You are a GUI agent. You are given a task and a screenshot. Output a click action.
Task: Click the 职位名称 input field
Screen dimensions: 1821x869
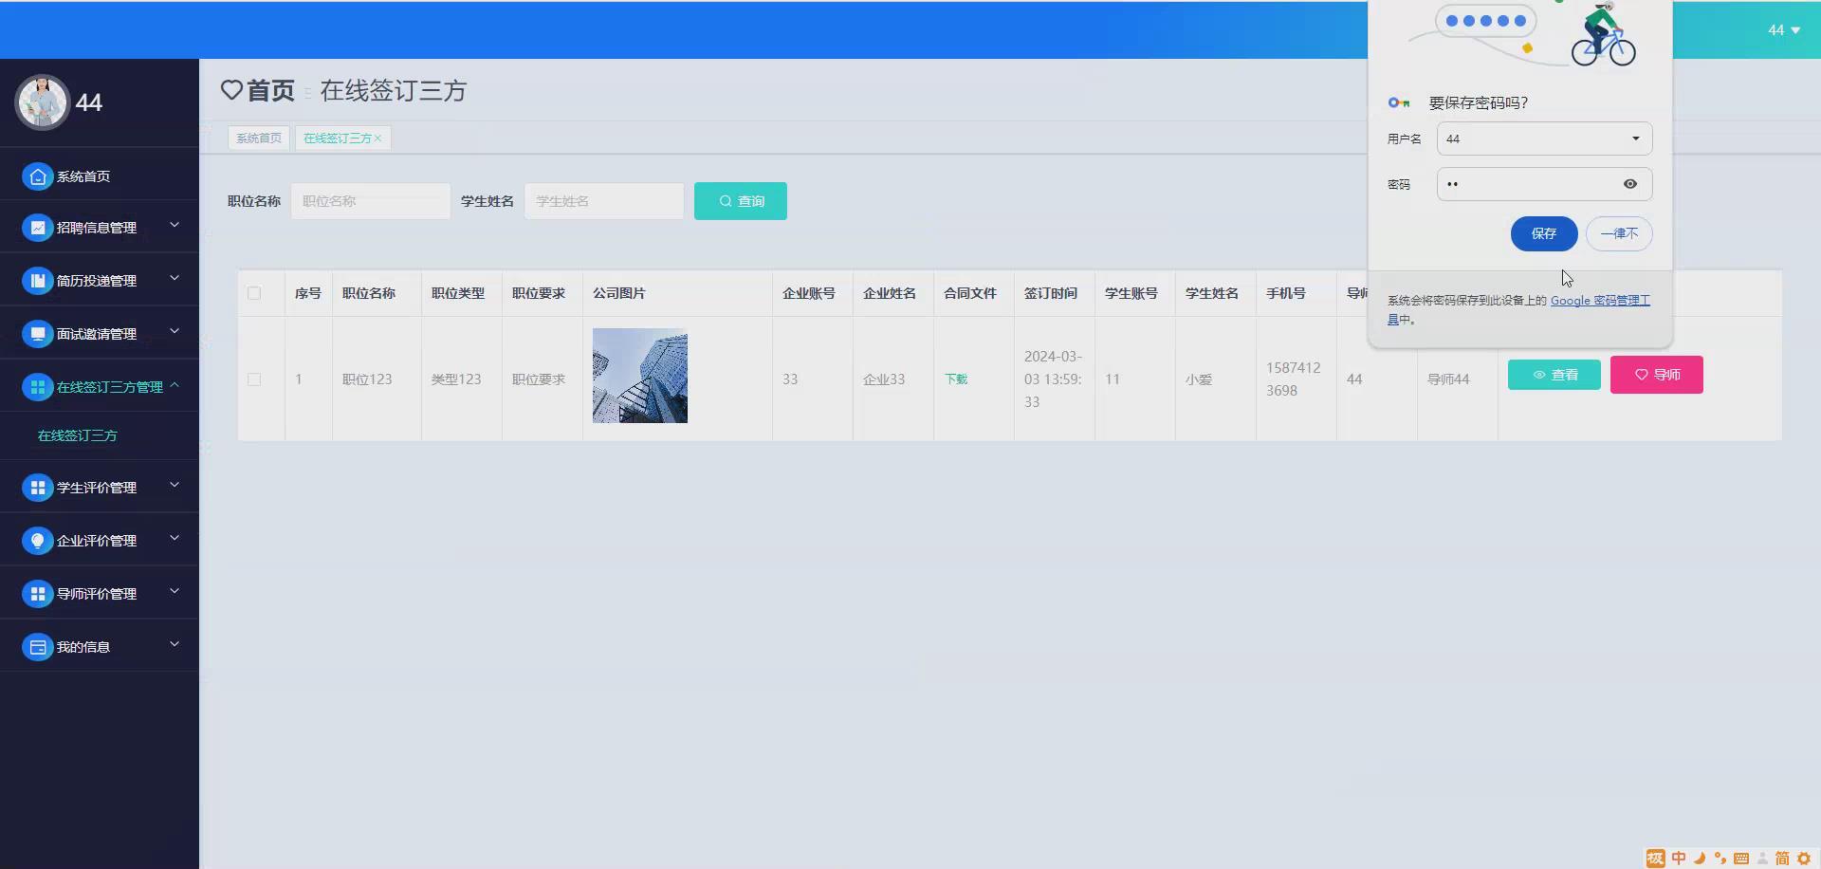pyautogui.click(x=370, y=200)
